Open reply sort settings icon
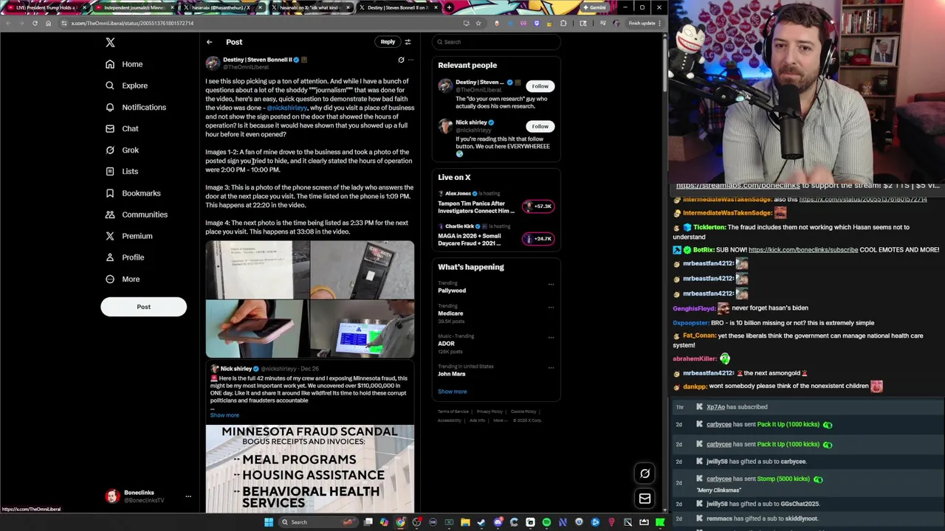Image resolution: width=945 pixels, height=531 pixels. pyautogui.click(x=408, y=42)
